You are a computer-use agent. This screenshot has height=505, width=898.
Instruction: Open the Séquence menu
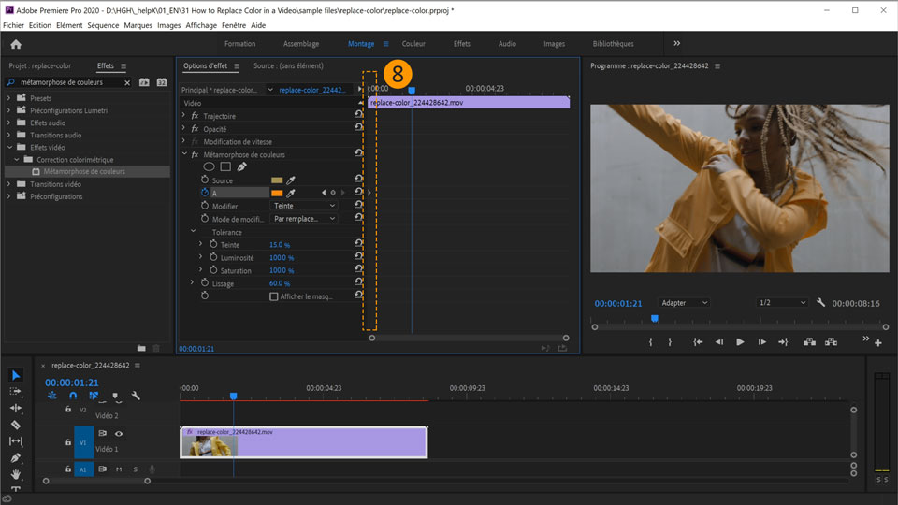[103, 25]
